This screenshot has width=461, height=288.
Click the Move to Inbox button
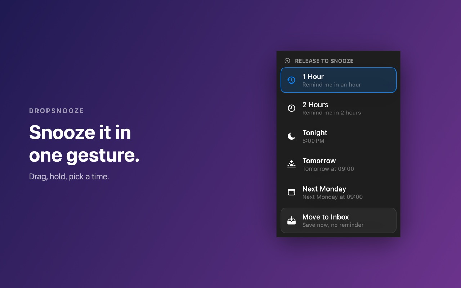339,220
